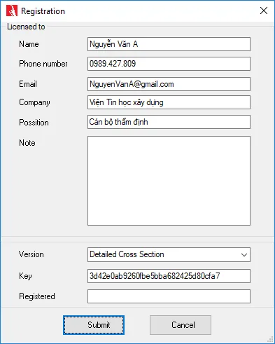Click the Cancel button
Screen dimensions: 275x344
point(181,325)
